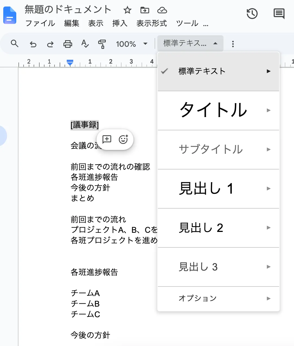The image size is (294, 346).
Task: Open the 挿入 menu
Action: [120, 23]
